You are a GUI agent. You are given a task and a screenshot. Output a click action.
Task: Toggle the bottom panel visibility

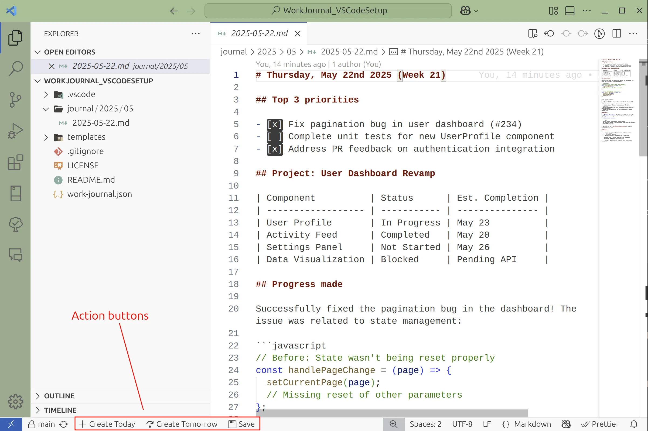tap(570, 11)
